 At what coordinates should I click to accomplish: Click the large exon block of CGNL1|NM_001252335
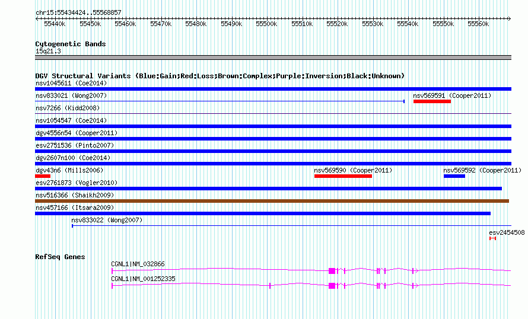point(332,286)
